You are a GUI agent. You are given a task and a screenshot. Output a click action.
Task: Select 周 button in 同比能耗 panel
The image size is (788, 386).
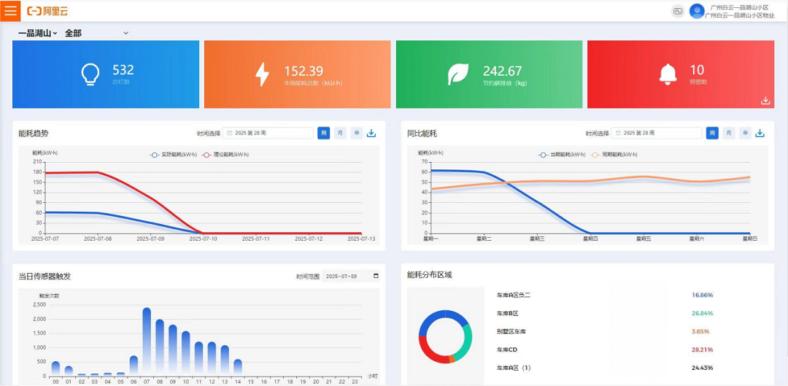click(x=712, y=133)
